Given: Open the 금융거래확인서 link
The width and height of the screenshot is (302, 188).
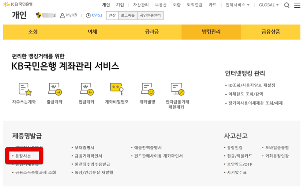Looking at the screenshot, I should 88,156.
